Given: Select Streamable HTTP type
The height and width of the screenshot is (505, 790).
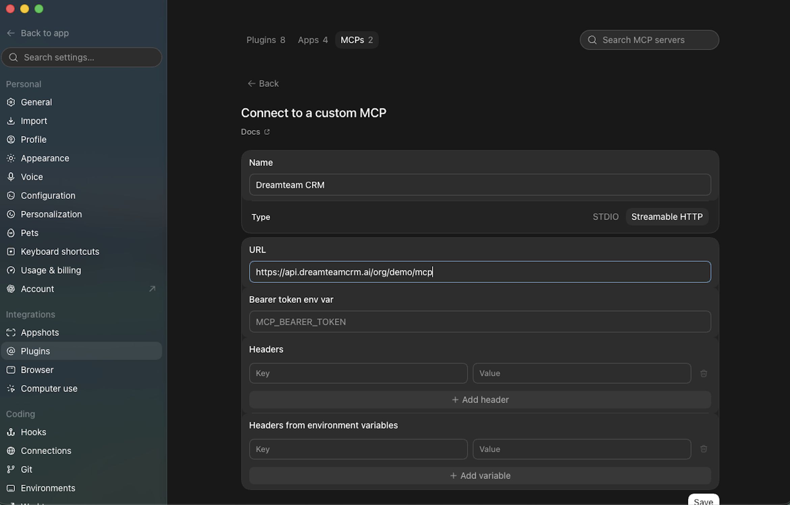Looking at the screenshot, I should pyautogui.click(x=667, y=217).
